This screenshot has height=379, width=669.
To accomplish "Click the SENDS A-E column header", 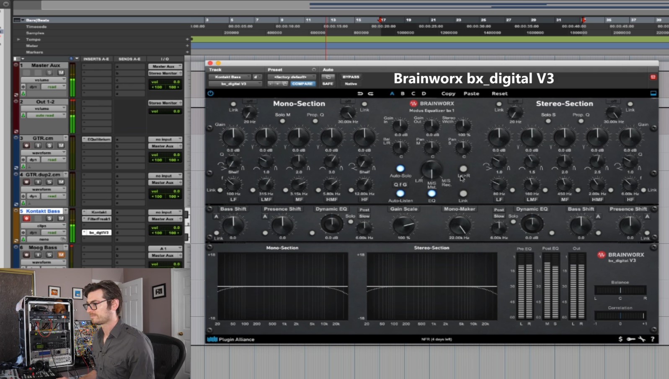I will (x=129, y=59).
